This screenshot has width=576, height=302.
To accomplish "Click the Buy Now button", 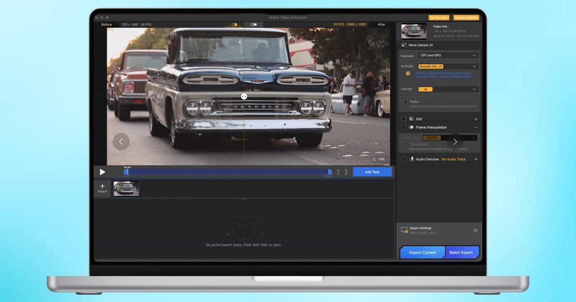I will (x=440, y=18).
